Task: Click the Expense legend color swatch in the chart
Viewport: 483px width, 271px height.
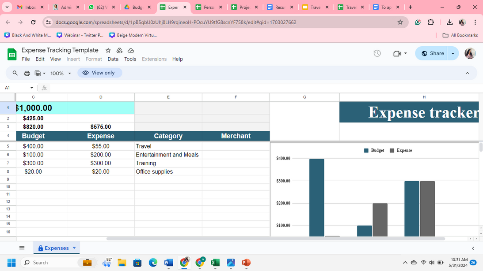Action: pyautogui.click(x=392, y=151)
